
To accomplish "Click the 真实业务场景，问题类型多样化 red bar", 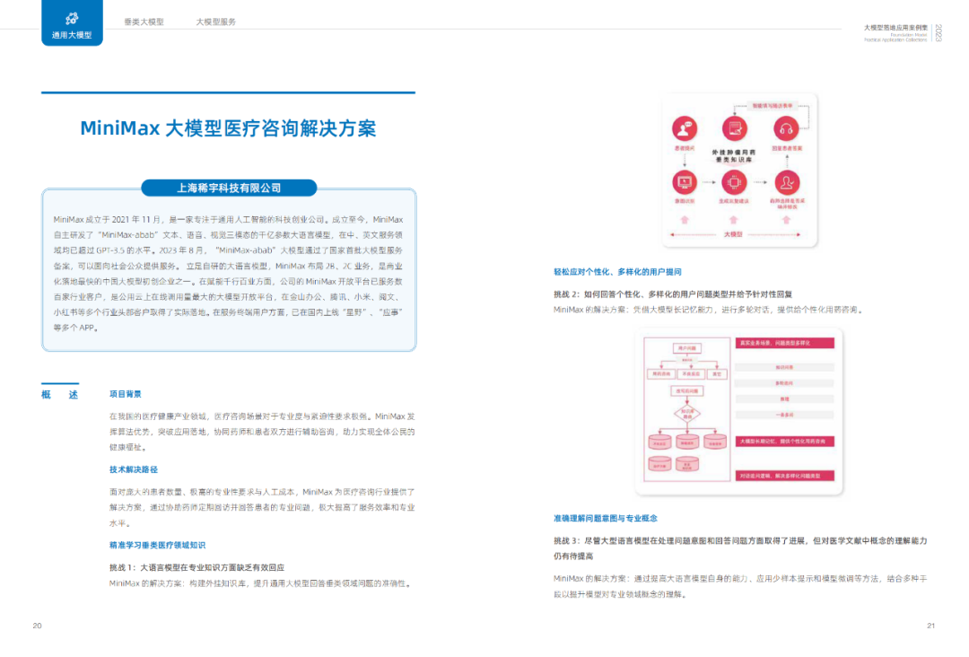I will tap(785, 343).
